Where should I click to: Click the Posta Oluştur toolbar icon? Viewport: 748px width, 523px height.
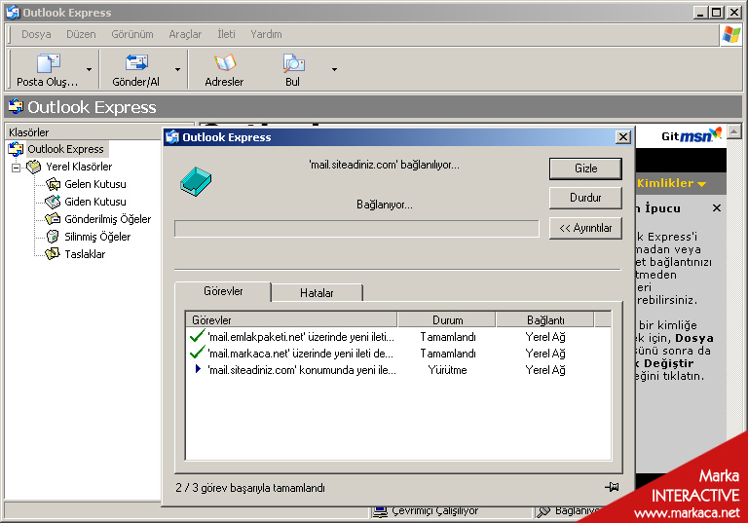48,63
